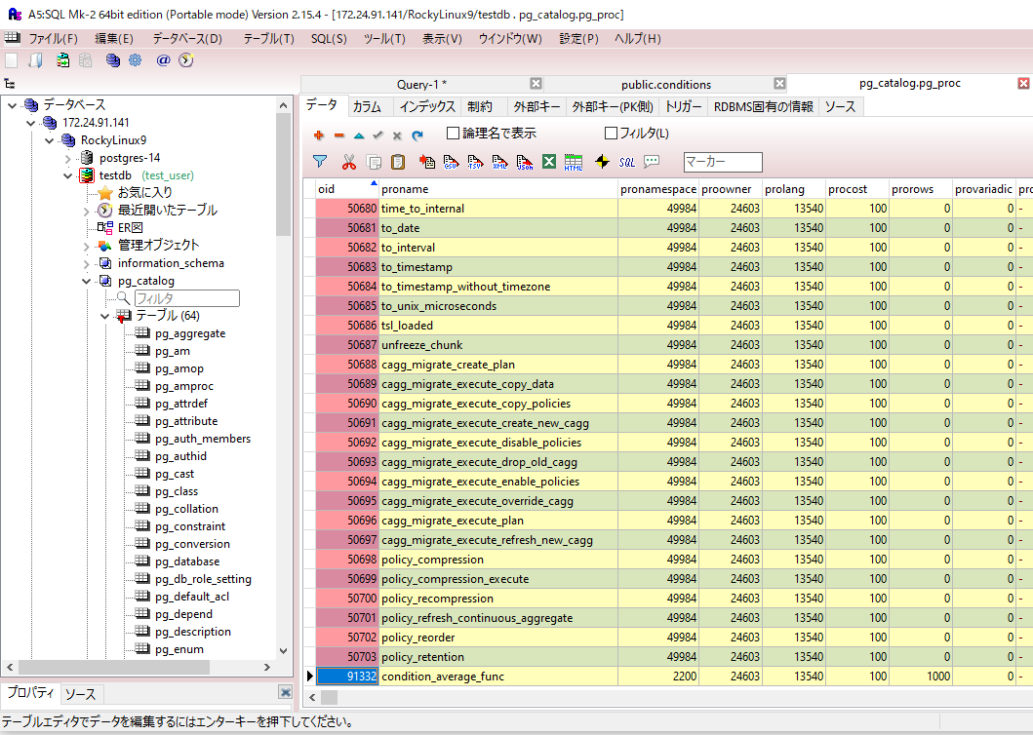Screen dimensions: 1033x735
Task: Collapse the データベース root node
Action: [x=12, y=104]
